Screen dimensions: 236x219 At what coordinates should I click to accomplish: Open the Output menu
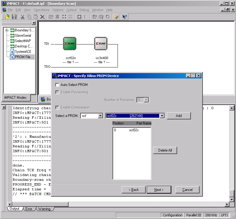(71, 10)
